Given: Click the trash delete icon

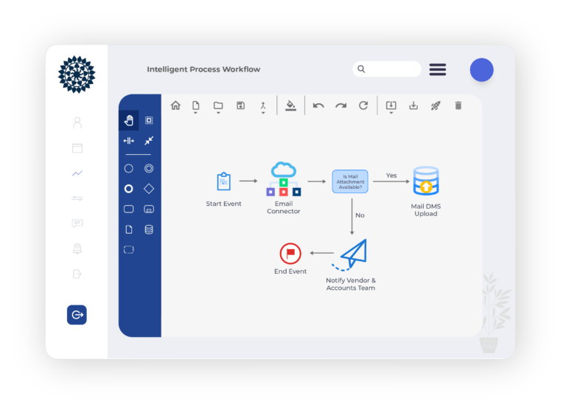Looking at the screenshot, I should coord(458,105).
